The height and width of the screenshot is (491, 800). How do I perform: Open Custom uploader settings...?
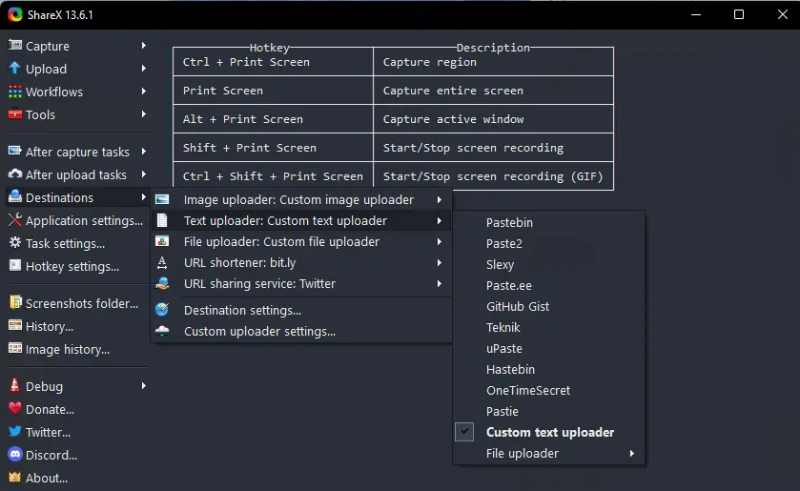click(x=301, y=331)
